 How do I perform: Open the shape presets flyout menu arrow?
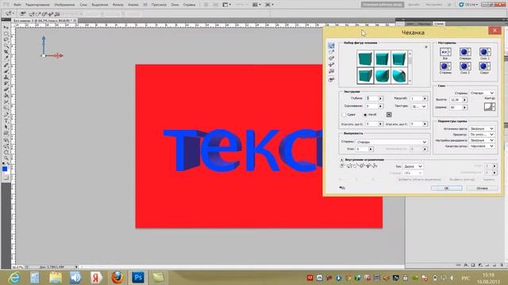(426, 47)
